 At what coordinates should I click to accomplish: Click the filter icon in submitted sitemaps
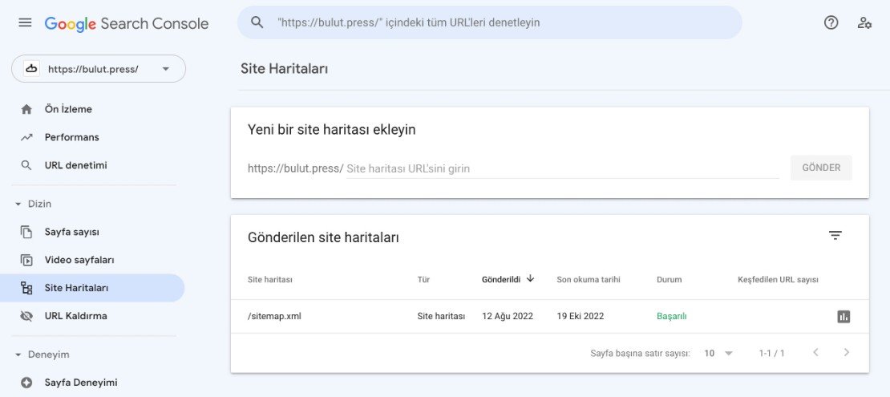click(835, 235)
